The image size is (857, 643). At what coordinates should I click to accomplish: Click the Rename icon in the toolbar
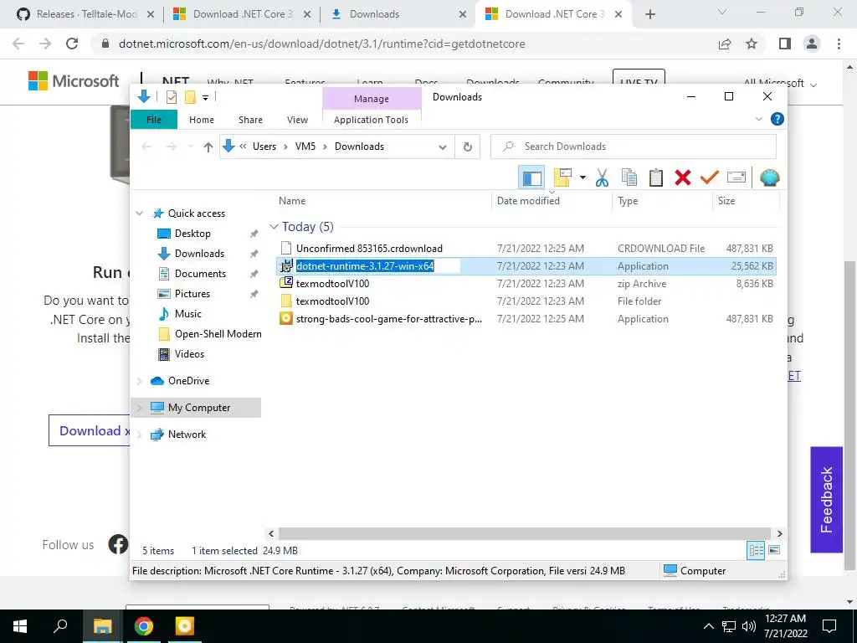736,177
